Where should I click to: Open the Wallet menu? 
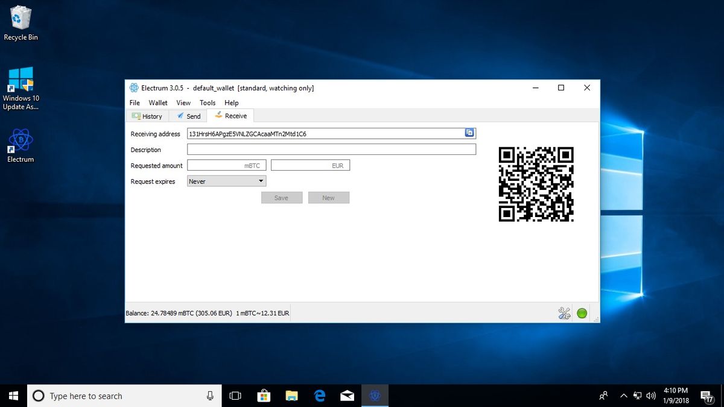pyautogui.click(x=157, y=103)
